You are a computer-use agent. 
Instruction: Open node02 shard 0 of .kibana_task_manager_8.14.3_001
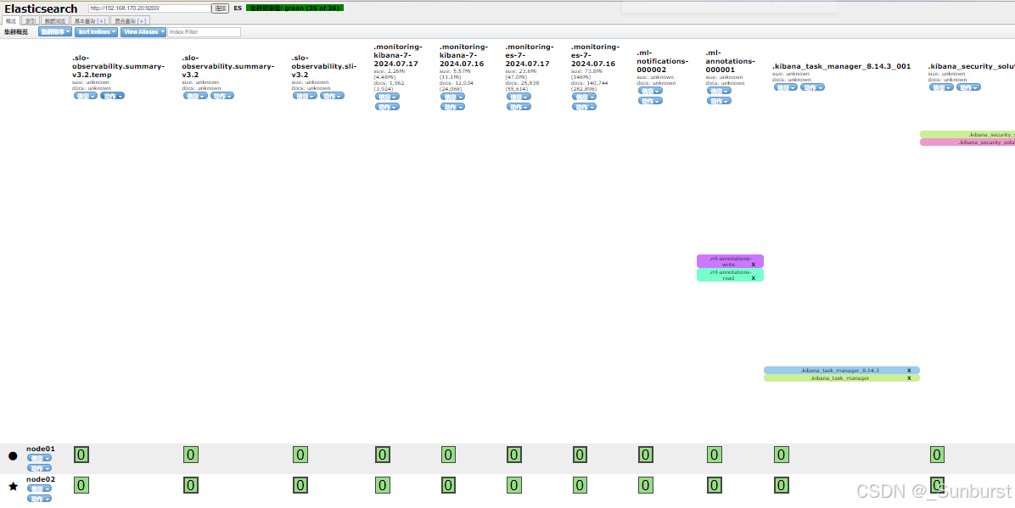tap(782, 485)
